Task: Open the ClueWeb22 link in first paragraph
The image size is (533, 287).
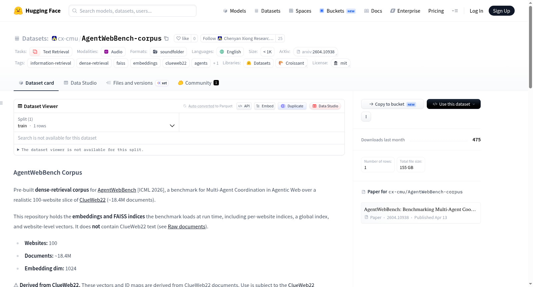Action: tap(93, 200)
